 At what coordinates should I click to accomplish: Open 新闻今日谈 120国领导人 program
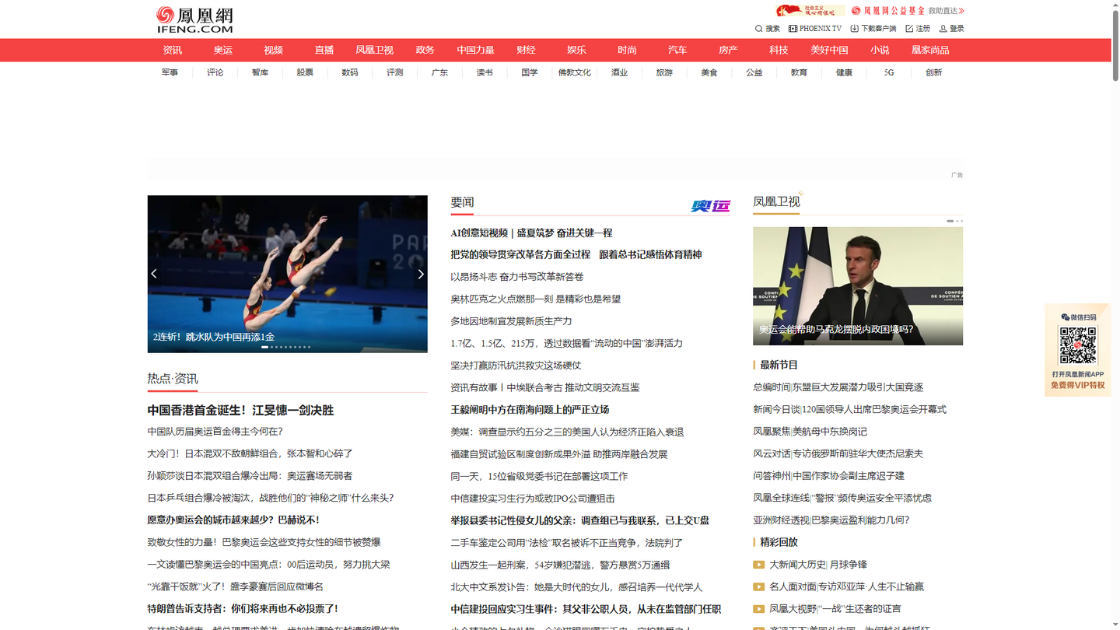(x=849, y=409)
